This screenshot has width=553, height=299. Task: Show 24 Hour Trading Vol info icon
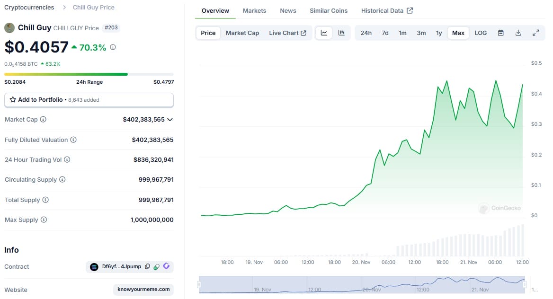coord(67,160)
